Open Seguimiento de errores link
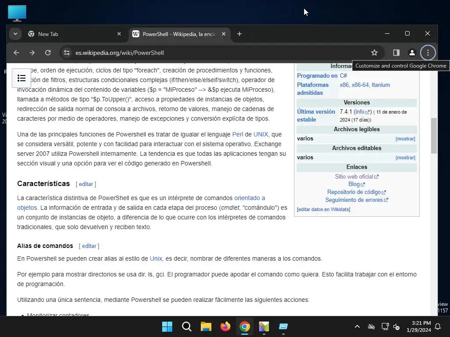Image resolution: width=450 pixels, height=337 pixels. (357, 200)
